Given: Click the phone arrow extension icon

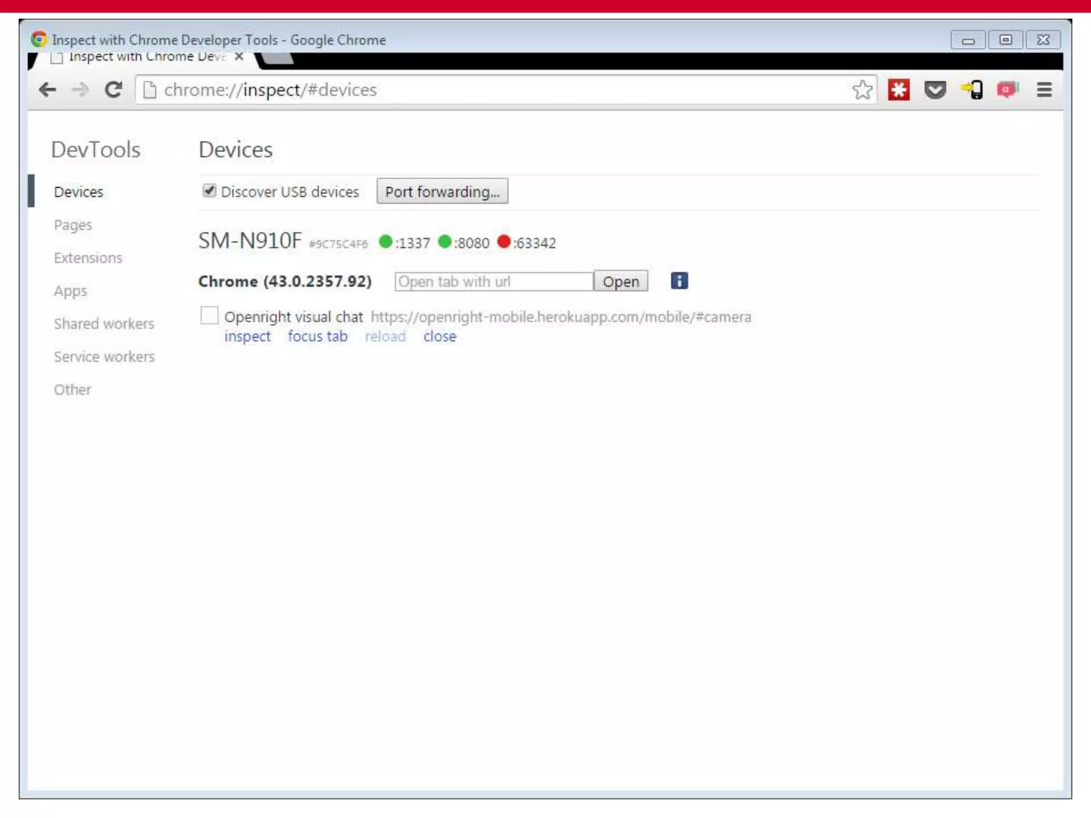Looking at the screenshot, I should point(972,89).
